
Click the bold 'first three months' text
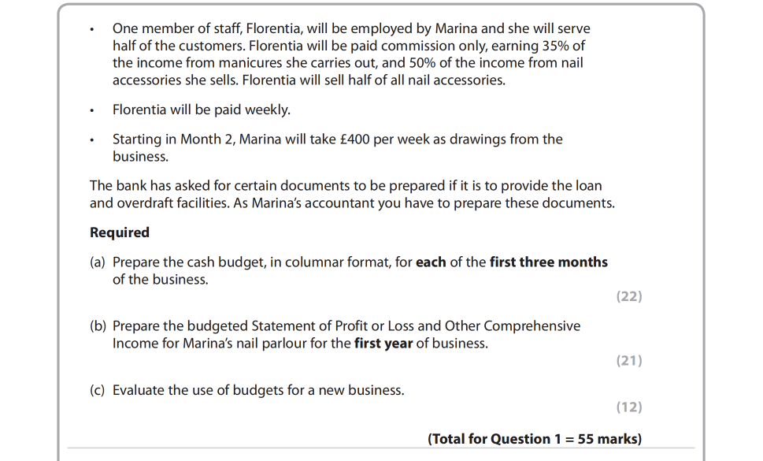tap(548, 262)
